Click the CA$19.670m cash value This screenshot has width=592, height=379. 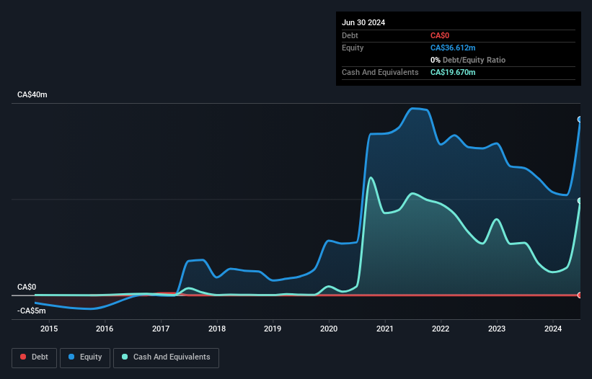tap(453, 72)
